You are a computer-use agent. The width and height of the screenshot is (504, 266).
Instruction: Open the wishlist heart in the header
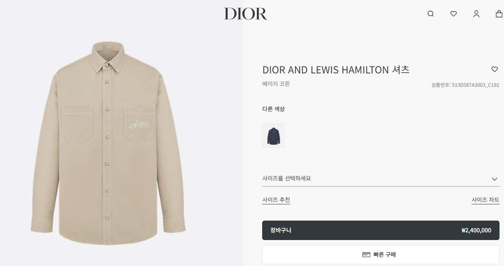coord(454,14)
